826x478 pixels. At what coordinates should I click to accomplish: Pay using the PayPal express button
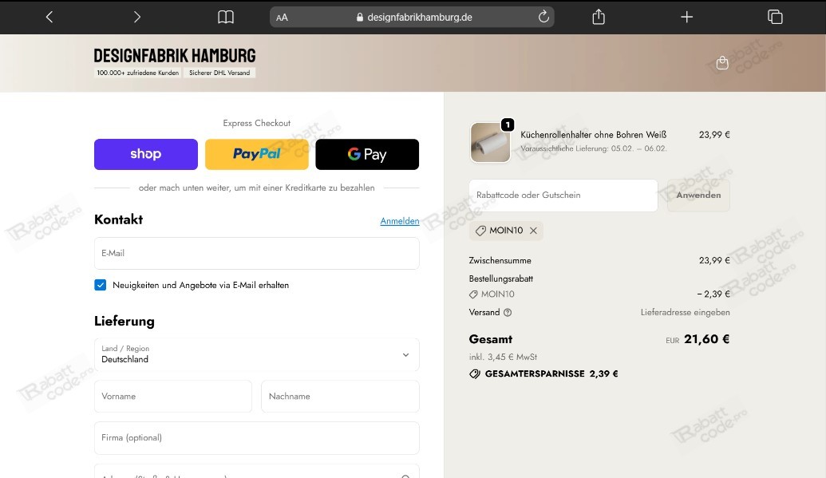pos(256,154)
